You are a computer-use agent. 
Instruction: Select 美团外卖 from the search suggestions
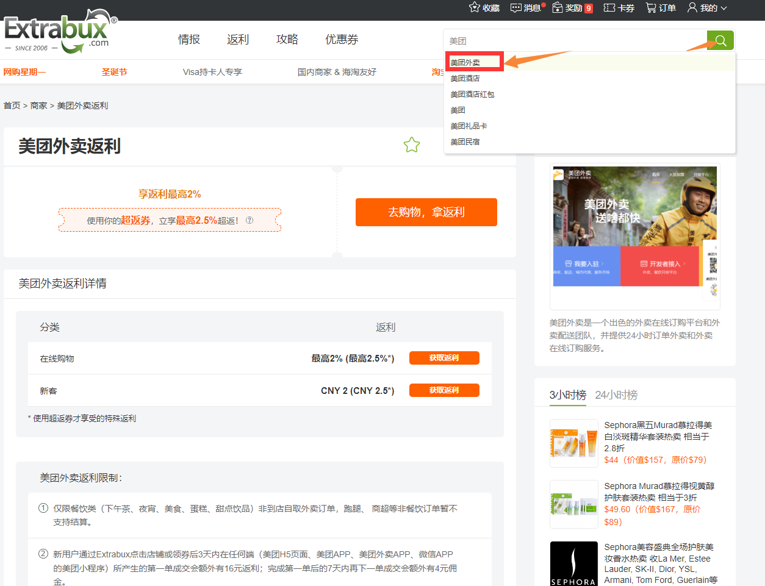[467, 62]
